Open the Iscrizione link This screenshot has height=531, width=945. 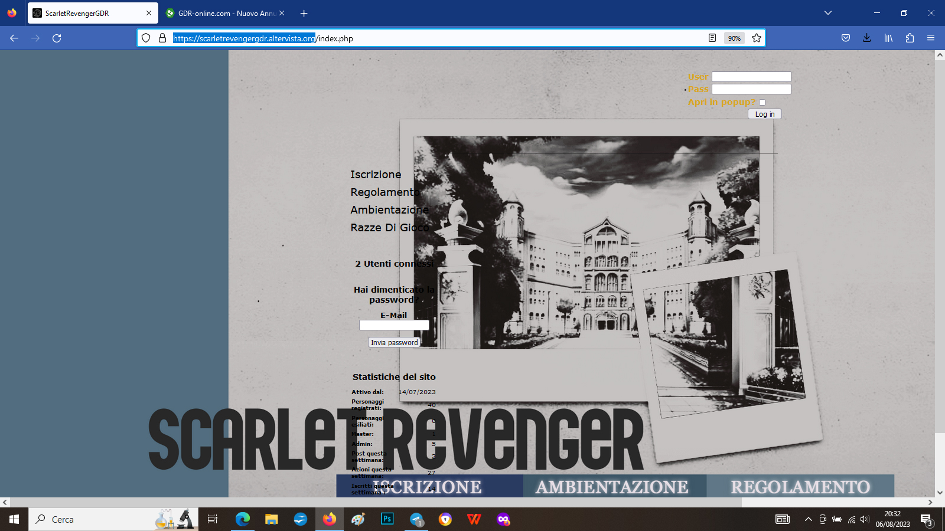376,175
